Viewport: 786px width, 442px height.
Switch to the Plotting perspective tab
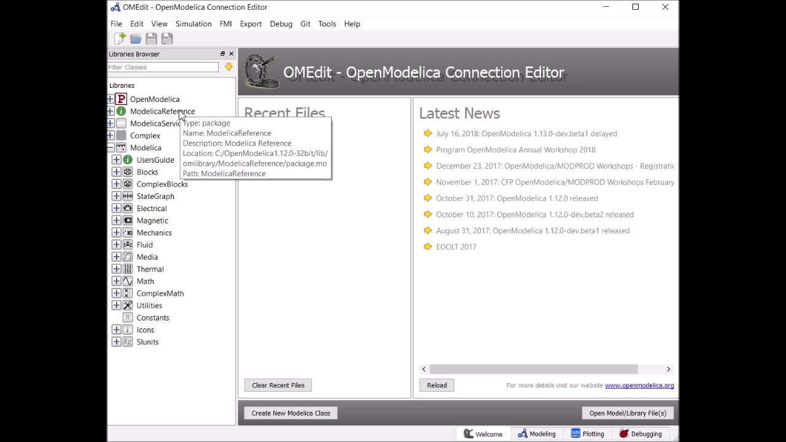tap(587, 434)
